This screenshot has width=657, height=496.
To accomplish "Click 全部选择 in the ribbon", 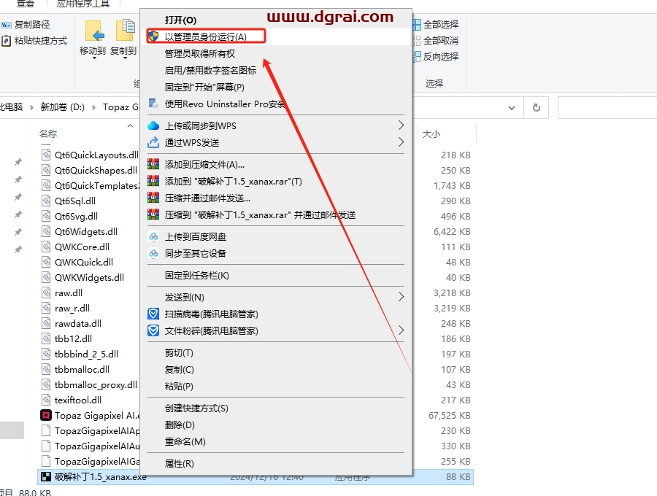I will 441,25.
